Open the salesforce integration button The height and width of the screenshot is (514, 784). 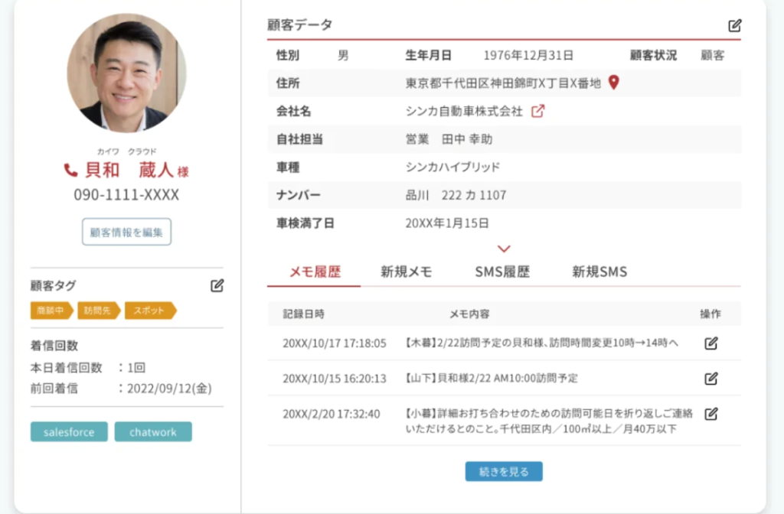pos(69,432)
